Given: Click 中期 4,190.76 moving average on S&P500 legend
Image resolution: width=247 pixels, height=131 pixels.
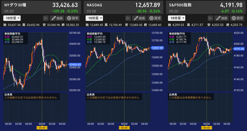Looking at the screenshot, I should click(x=178, y=40).
